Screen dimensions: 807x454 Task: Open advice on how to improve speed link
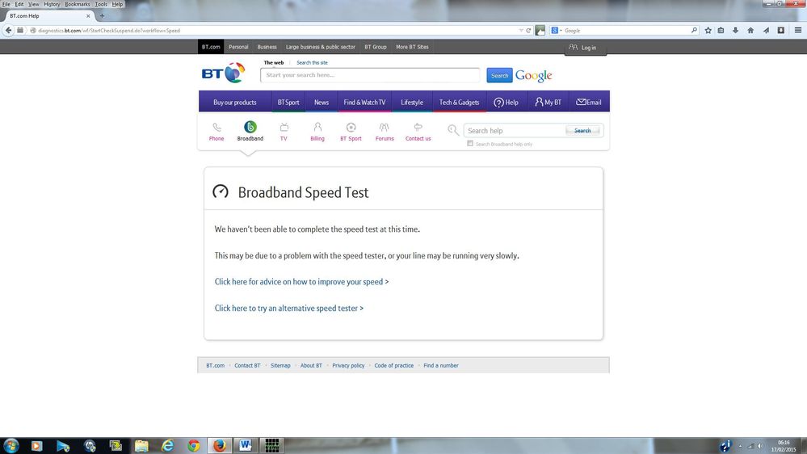(301, 282)
